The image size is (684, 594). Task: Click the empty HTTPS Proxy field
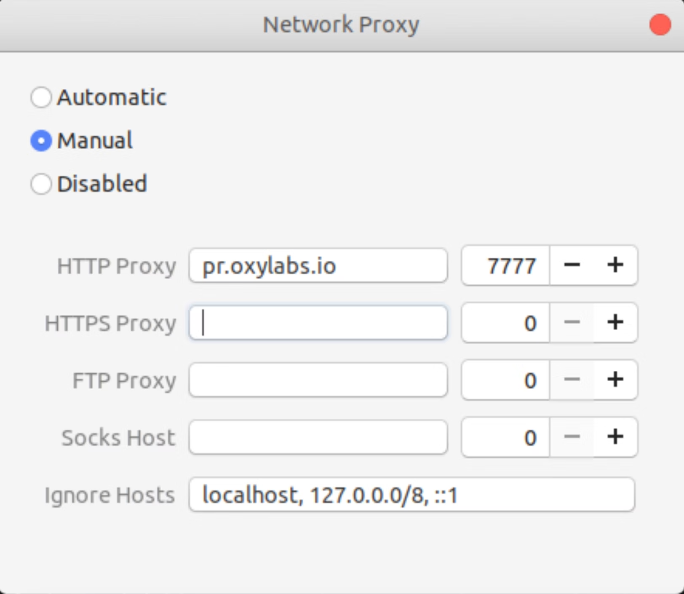[318, 323]
